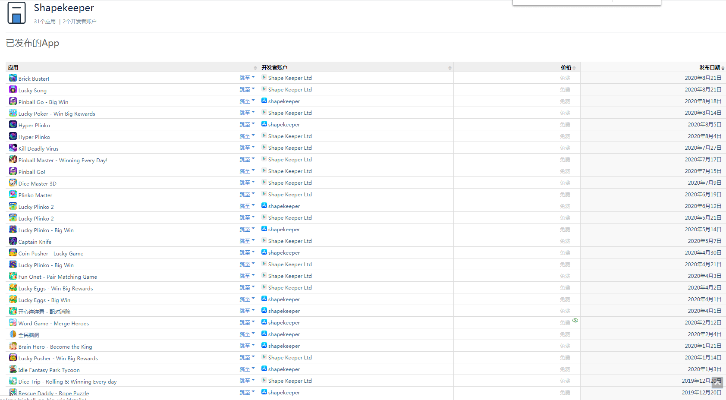This screenshot has width=726, height=400.
Task: Click the Brick Buster! app icon
Action: [13, 78]
